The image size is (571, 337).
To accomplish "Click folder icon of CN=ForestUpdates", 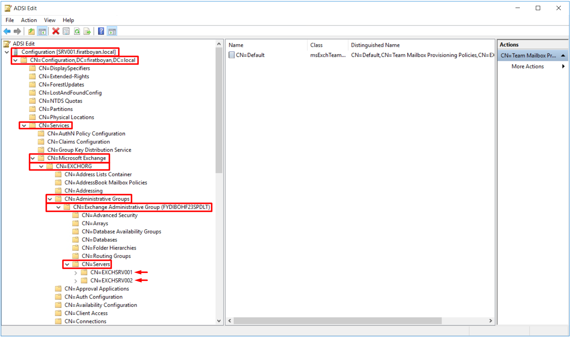I will [33, 85].
